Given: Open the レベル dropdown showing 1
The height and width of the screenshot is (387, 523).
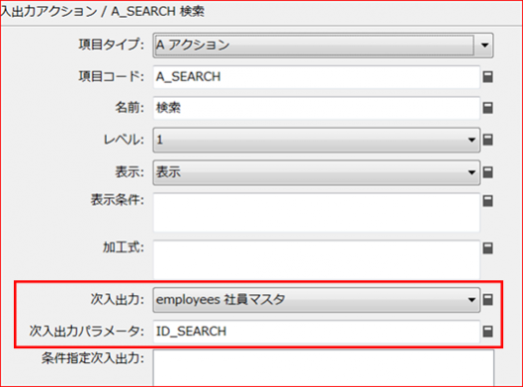Looking at the screenshot, I should (316, 140).
